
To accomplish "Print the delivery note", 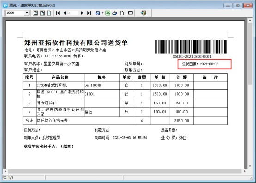I will click(115, 13).
